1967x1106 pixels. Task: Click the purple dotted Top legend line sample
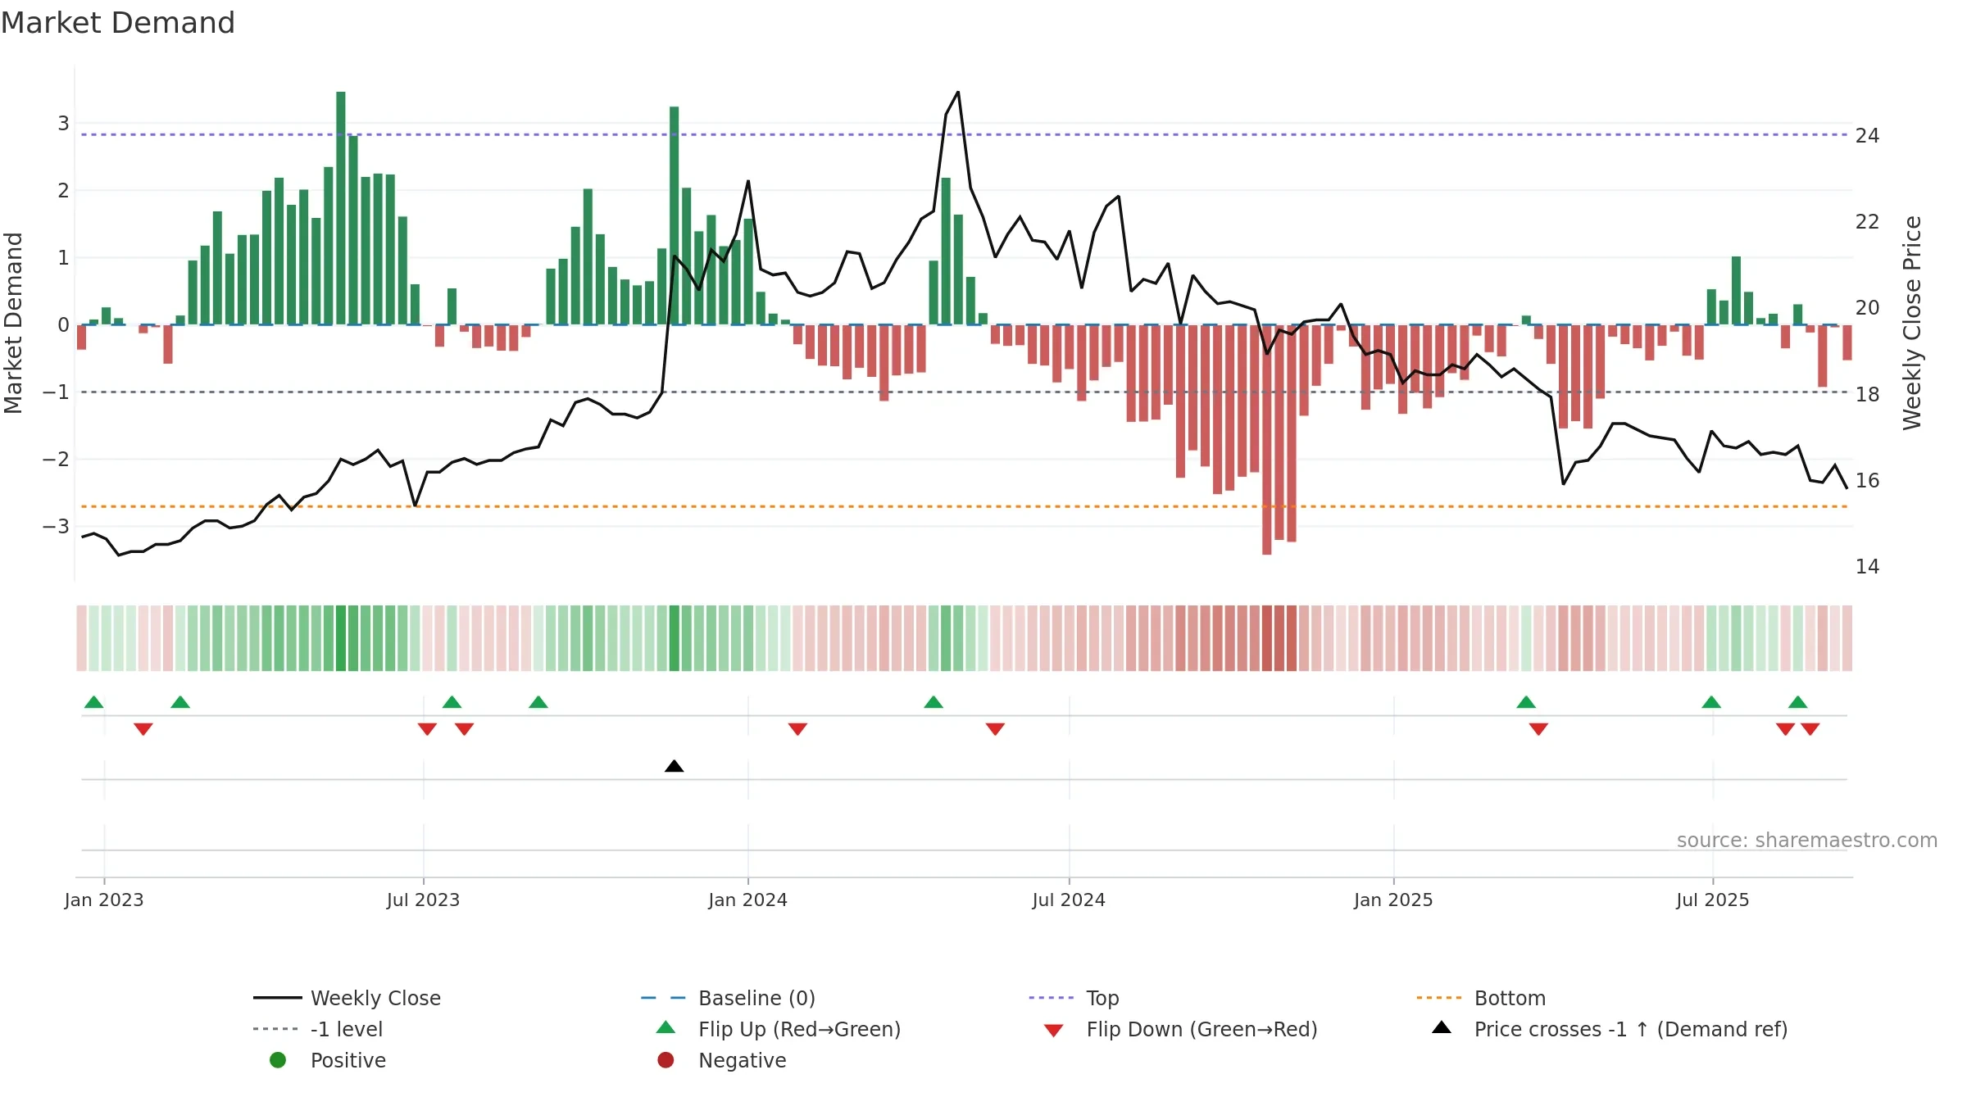(1053, 998)
